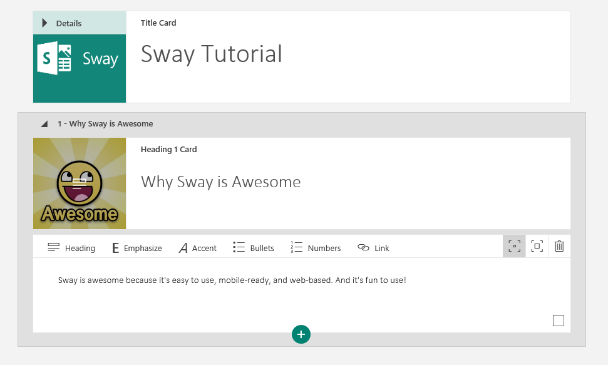608x365 pixels.
Task: Click the Heading 1 Card label
Action: pyautogui.click(x=168, y=150)
